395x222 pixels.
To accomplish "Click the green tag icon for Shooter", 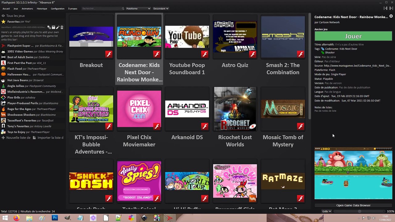I will [323, 52].
